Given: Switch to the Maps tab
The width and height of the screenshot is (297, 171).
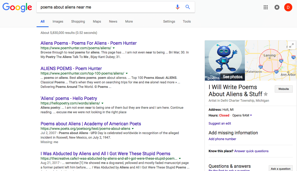Looking at the screenshot, I should [x=97, y=22].
